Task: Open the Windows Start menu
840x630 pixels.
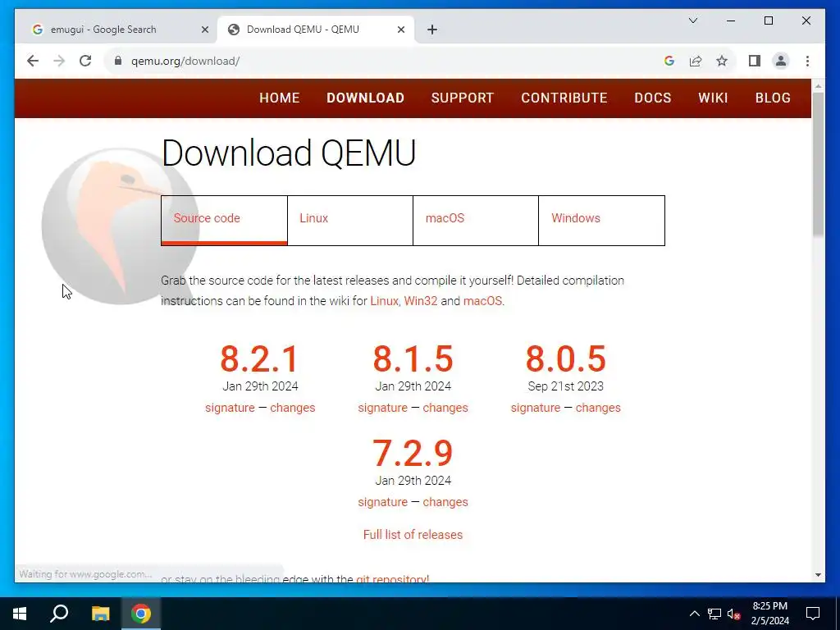Action: coord(20,614)
